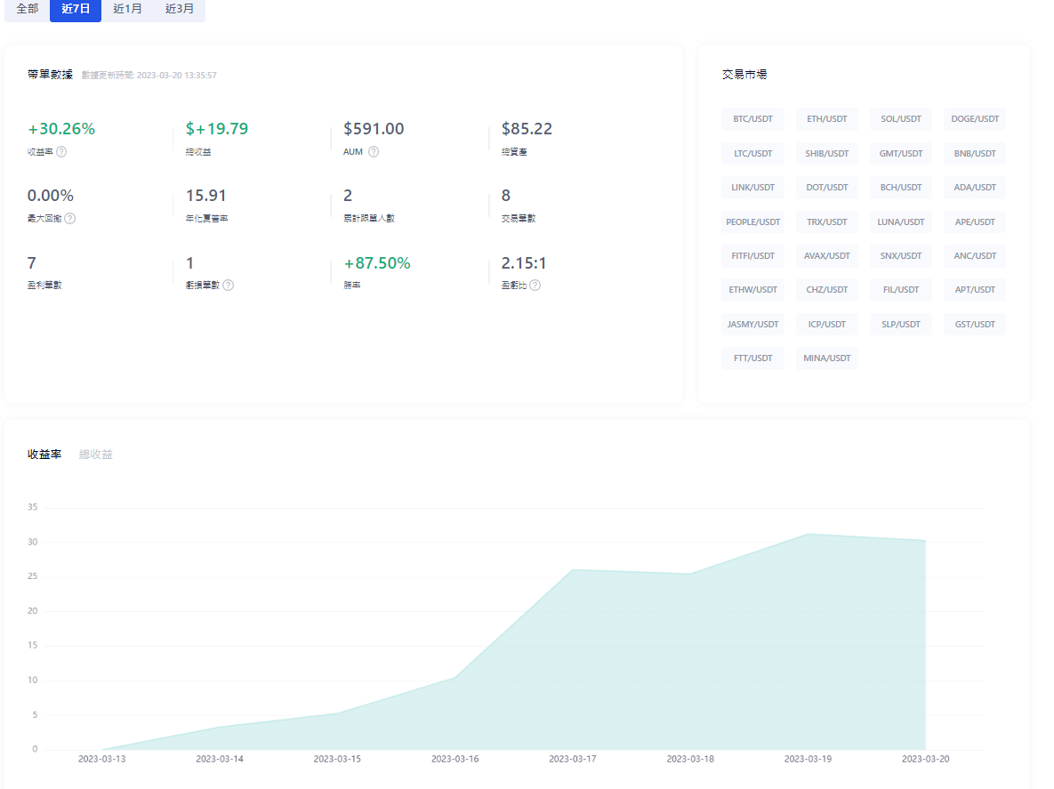1054x789 pixels.
Task: Click the +30.26% 收益率 value
Action: pyautogui.click(x=61, y=129)
